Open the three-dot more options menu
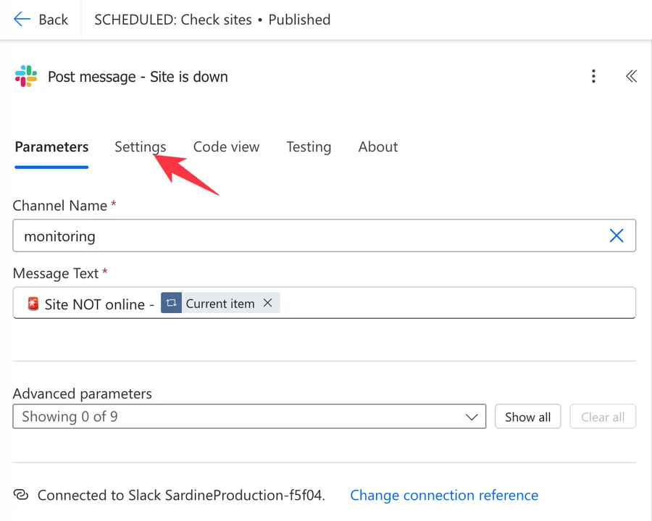The width and height of the screenshot is (652, 521). (x=593, y=76)
